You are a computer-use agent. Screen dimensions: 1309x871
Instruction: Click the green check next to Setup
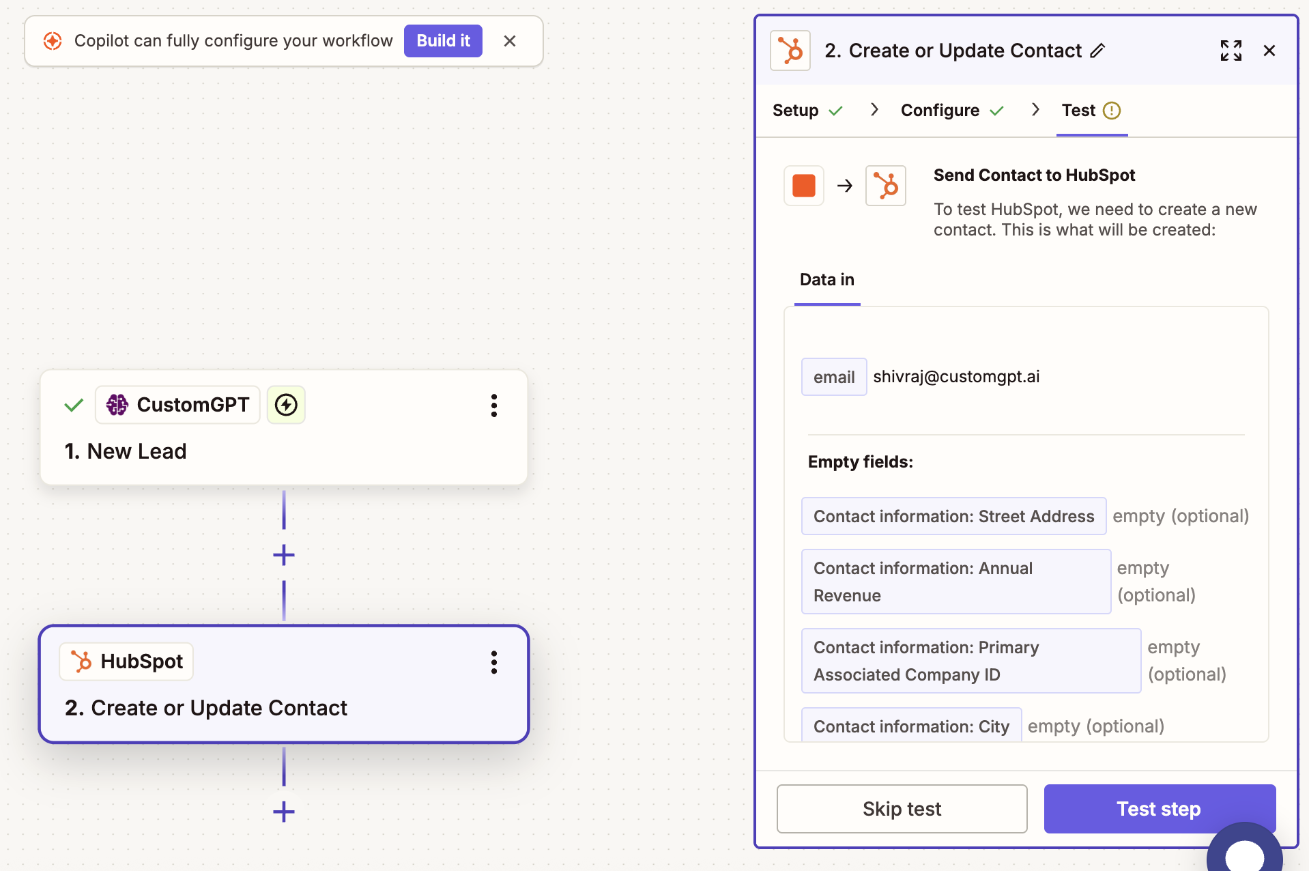click(835, 111)
